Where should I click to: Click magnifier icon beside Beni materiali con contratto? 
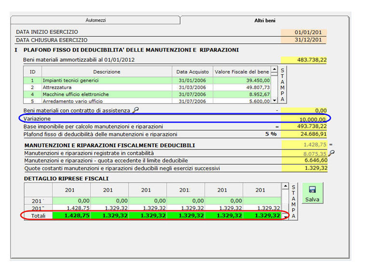point(135,110)
